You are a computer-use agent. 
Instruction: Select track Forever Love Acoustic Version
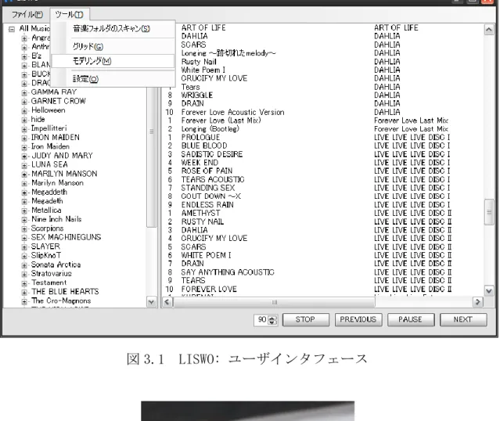232,112
